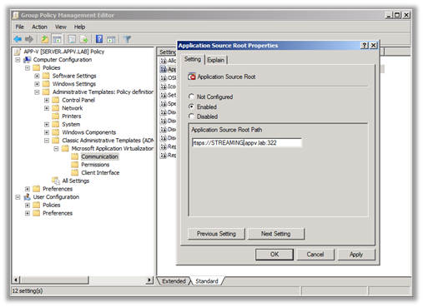Click the Cancel button

pyautogui.click(x=315, y=255)
